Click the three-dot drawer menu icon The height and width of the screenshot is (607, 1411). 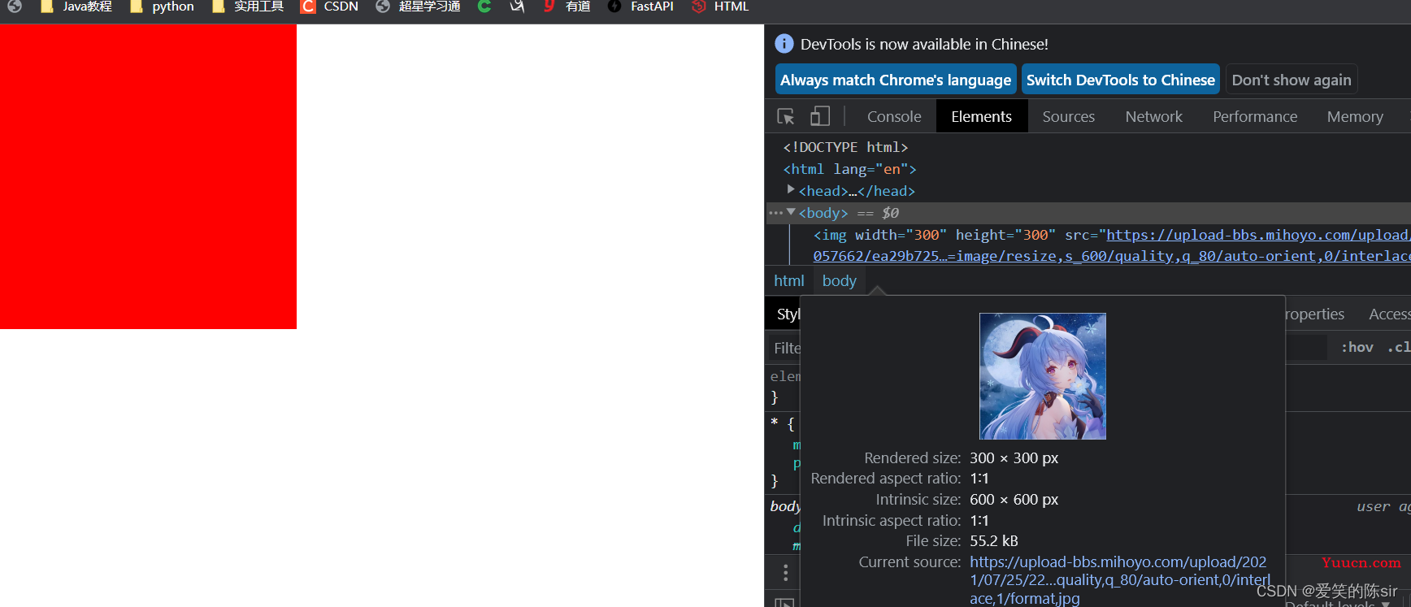(785, 572)
